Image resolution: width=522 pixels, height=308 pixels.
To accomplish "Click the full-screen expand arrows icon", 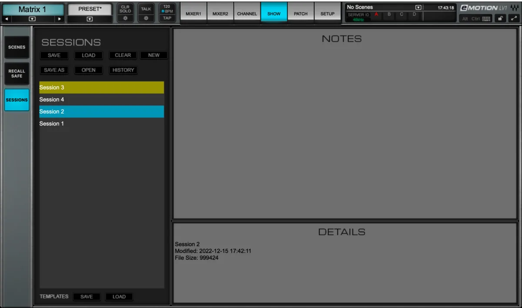I will tap(514, 19).
